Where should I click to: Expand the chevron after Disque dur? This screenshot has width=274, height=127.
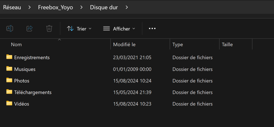point(127,7)
